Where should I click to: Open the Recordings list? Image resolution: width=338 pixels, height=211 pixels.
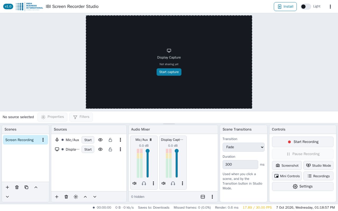click(x=318, y=176)
